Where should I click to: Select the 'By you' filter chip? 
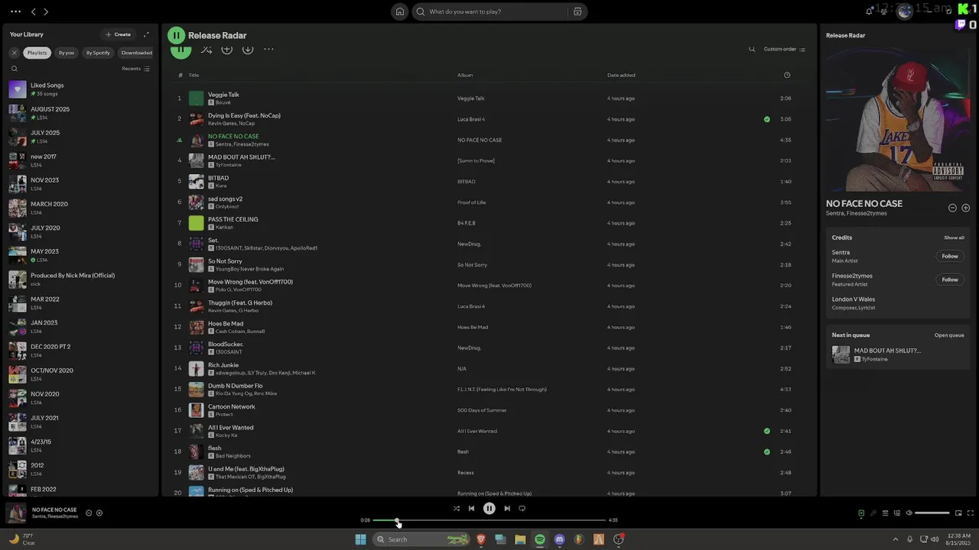coord(67,53)
